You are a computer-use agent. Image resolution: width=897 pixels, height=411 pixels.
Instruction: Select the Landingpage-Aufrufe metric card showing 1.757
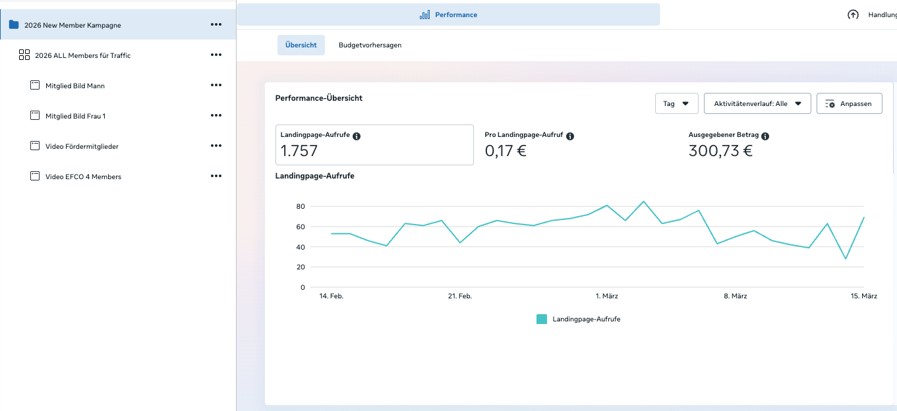coord(374,145)
